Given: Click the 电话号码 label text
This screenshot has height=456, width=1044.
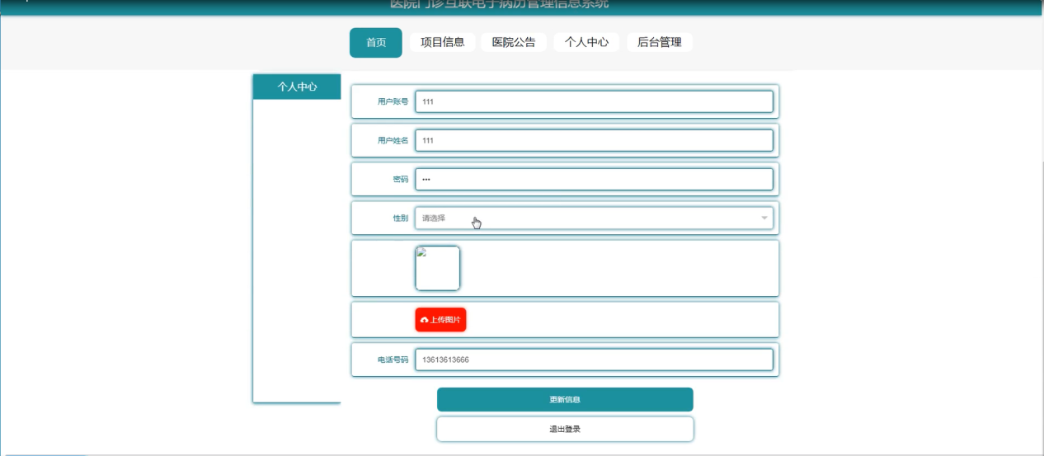Looking at the screenshot, I should pos(393,360).
